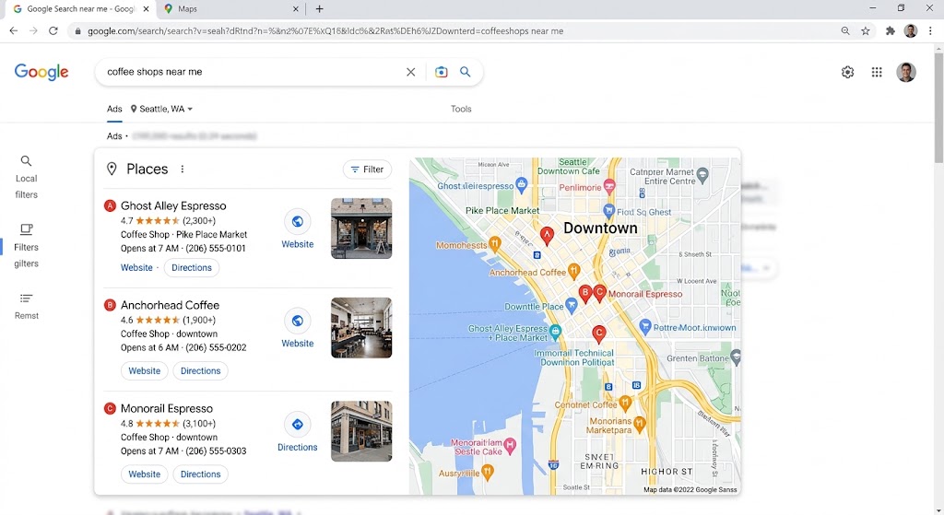Clear the search box with the X
944x515 pixels.
coord(410,72)
